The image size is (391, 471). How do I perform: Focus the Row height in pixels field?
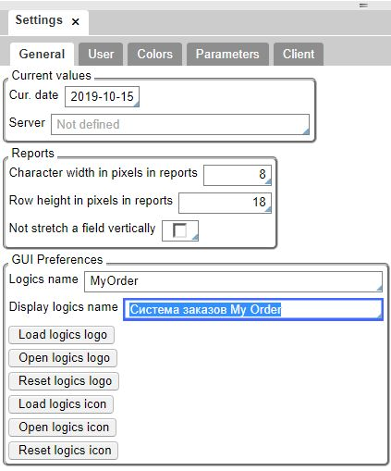pos(225,203)
